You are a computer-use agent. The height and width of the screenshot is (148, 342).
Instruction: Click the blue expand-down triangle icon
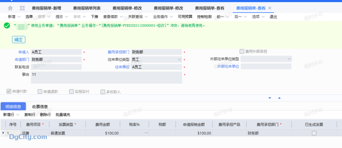click(270, 98)
